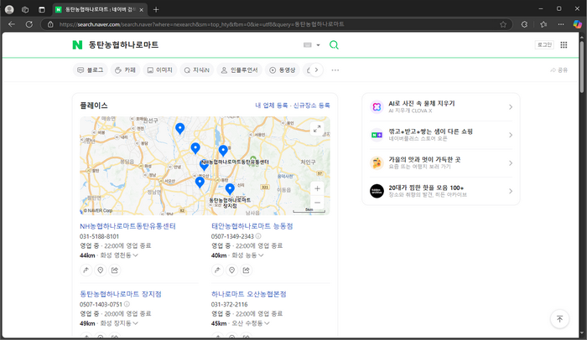Select the 인플루언서 tab
The image size is (587, 340).
239,70
